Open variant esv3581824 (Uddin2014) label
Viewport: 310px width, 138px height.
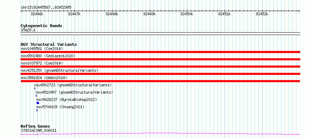coord(44,78)
